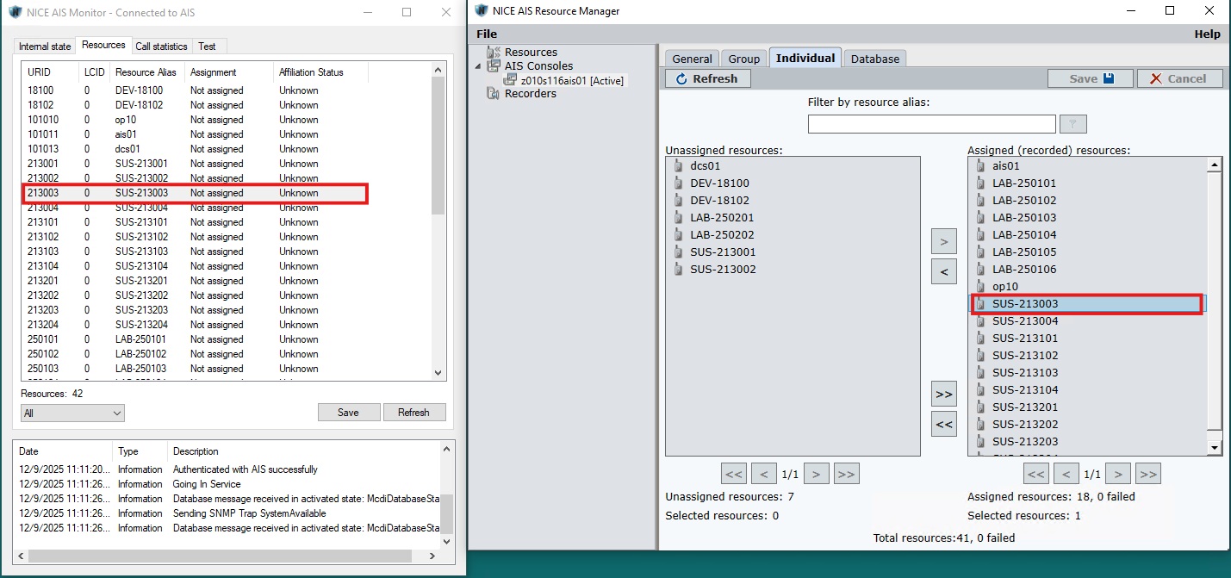Click the Recorders tree node icon
The height and width of the screenshot is (578, 1231).
[x=494, y=94]
